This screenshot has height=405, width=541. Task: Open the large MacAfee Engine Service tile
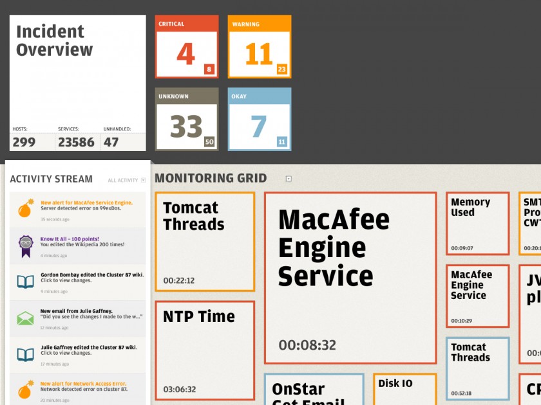(350, 278)
